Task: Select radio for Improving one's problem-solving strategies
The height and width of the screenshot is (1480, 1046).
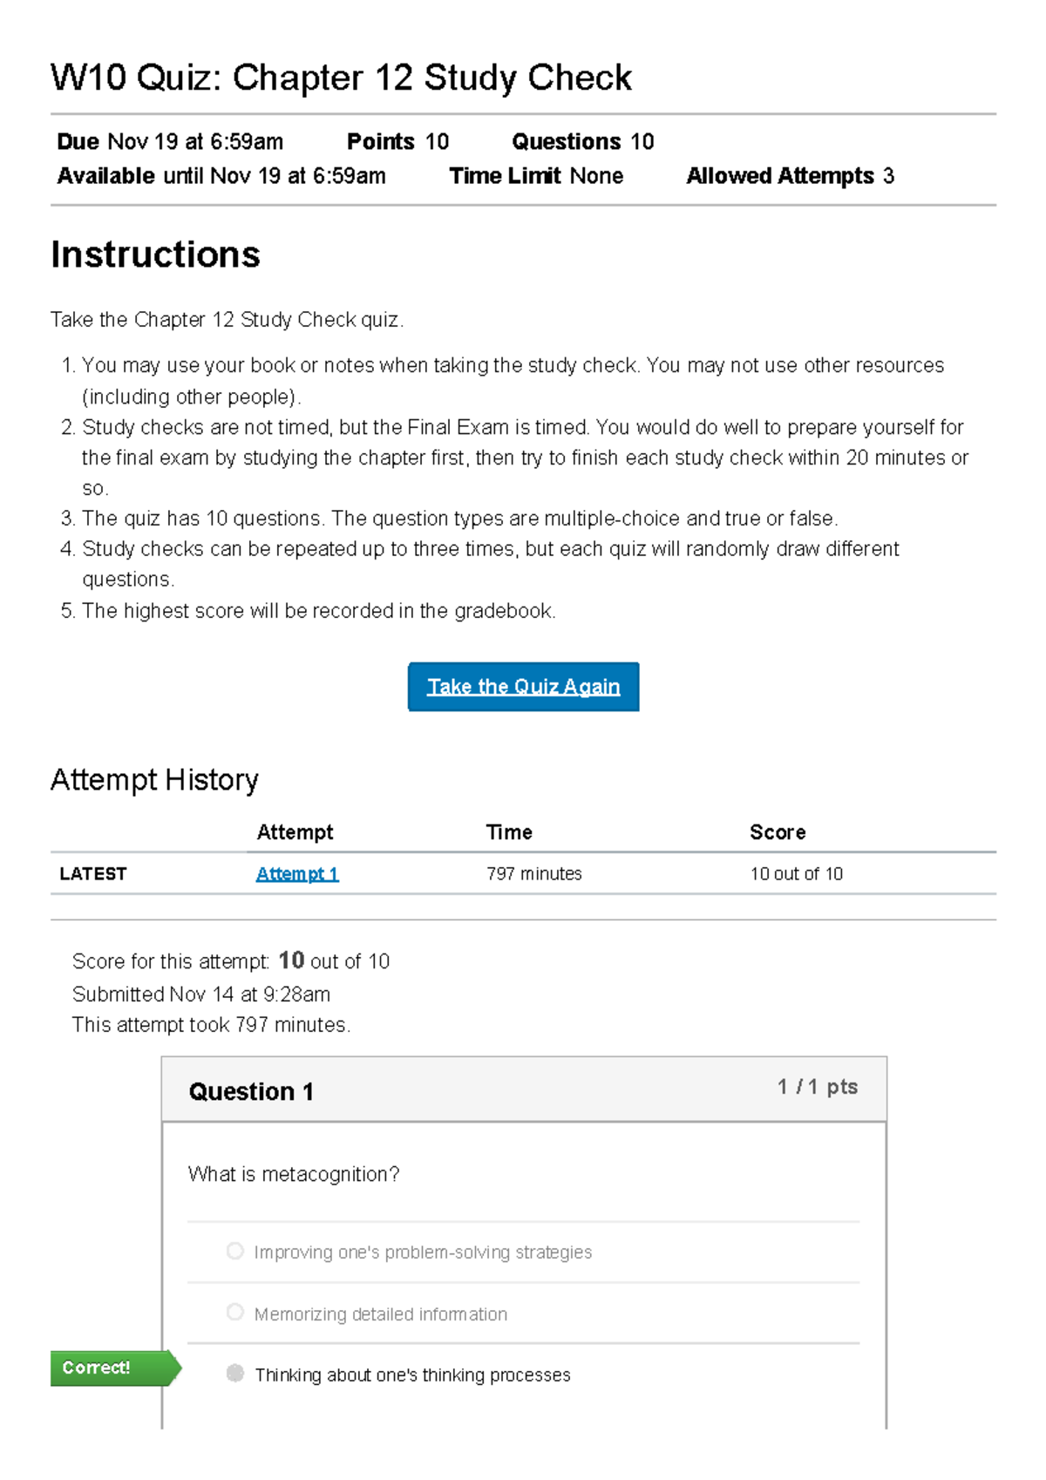Action: tap(235, 1251)
